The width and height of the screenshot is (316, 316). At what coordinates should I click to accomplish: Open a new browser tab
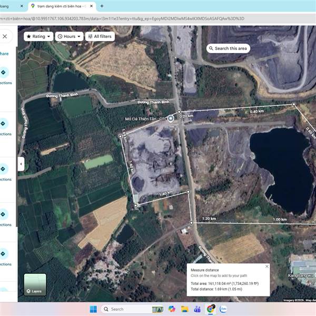point(102,6)
